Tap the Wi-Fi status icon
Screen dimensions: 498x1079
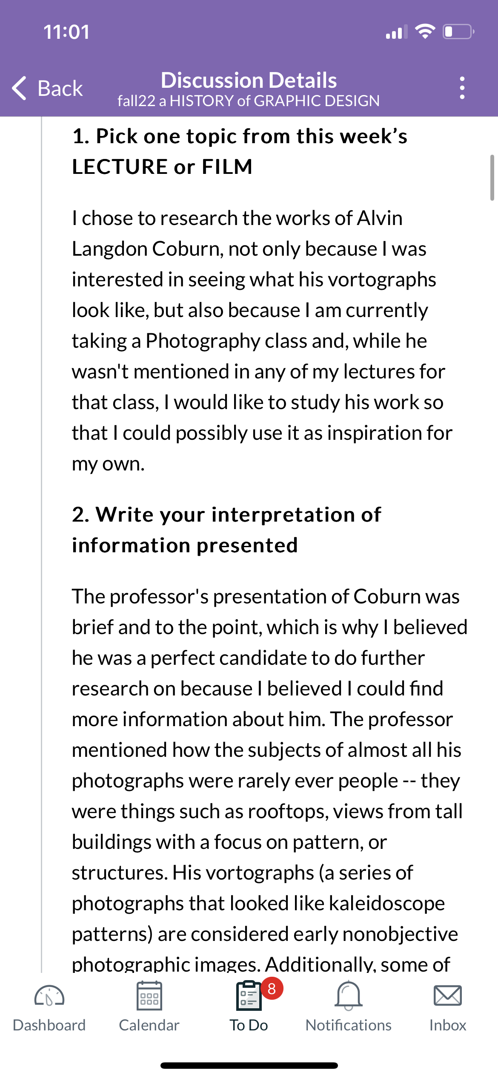click(425, 32)
